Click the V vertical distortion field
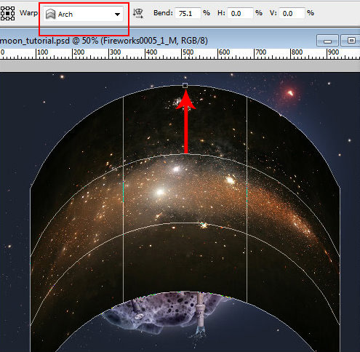The width and height of the screenshot is (360, 352). (x=292, y=13)
